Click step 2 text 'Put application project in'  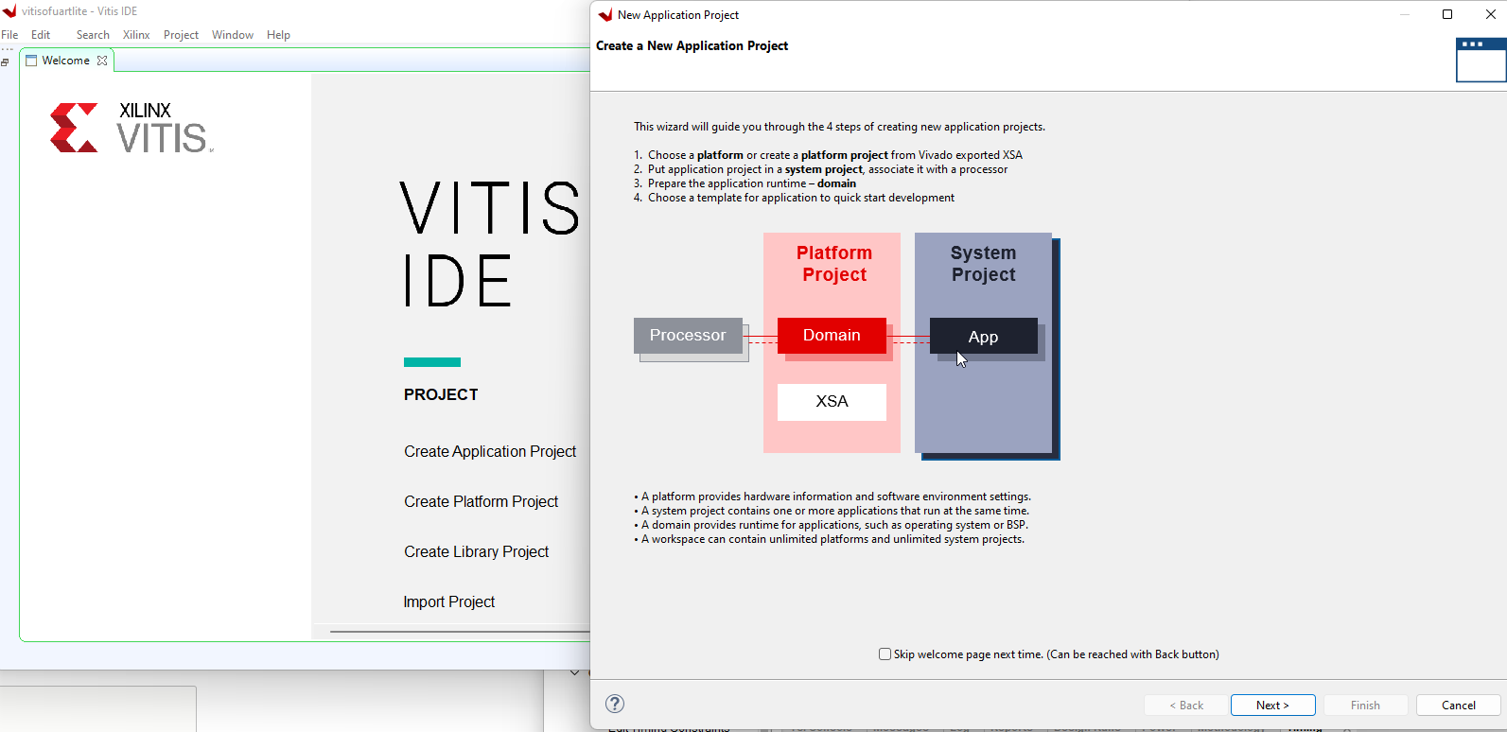point(710,169)
